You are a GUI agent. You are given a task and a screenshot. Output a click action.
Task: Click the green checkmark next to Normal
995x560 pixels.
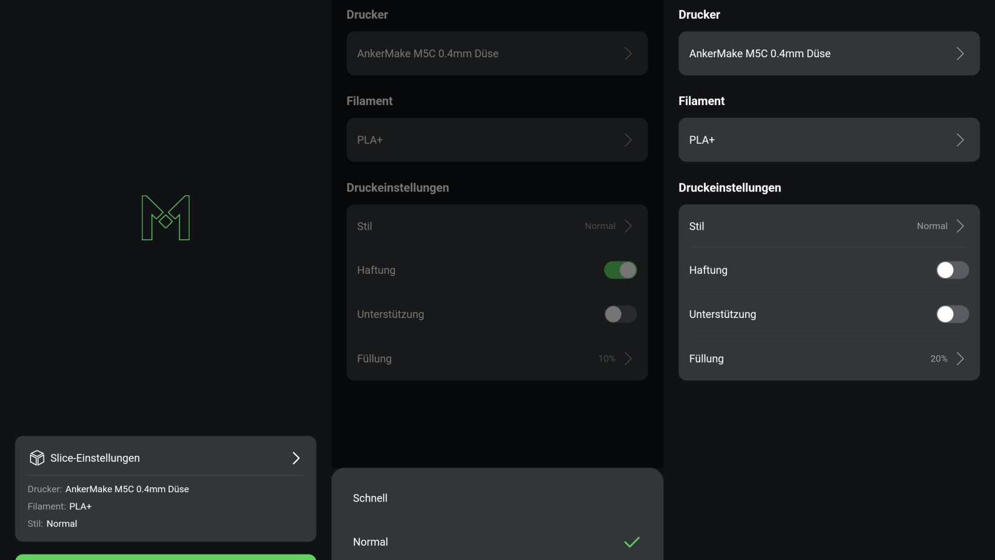632,542
